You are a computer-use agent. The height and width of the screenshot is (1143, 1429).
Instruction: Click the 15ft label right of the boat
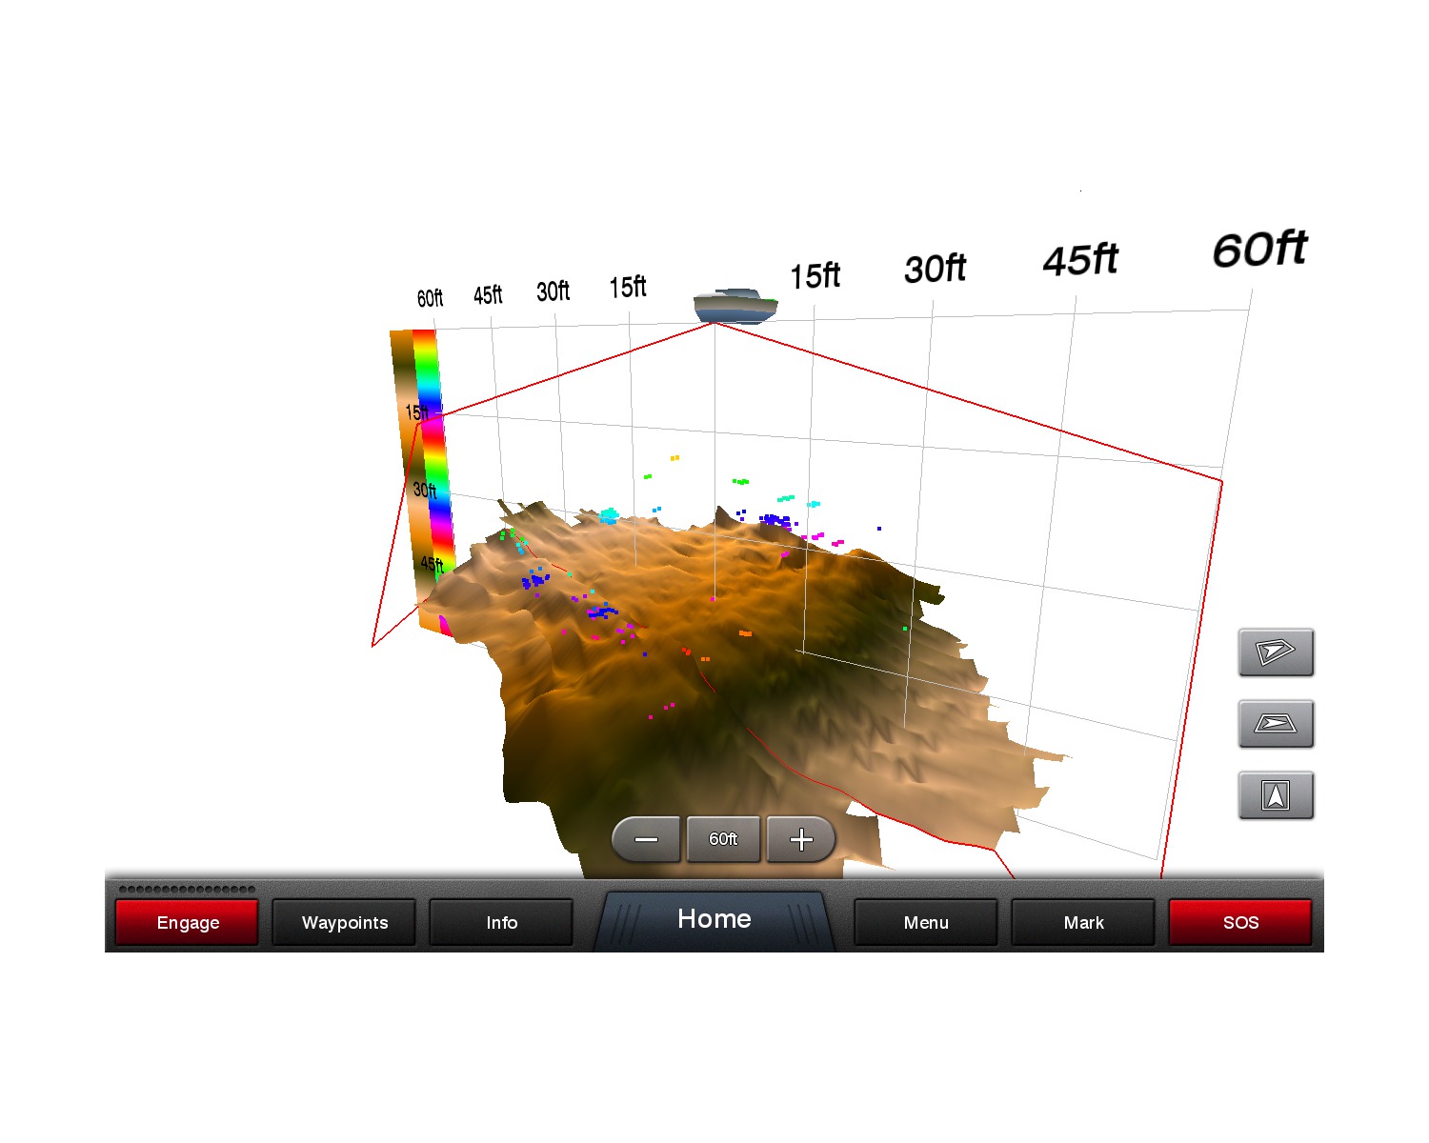click(x=815, y=276)
